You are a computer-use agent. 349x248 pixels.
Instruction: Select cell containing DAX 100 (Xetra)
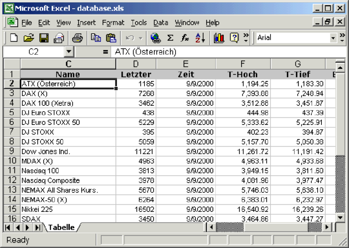[x=68, y=103]
